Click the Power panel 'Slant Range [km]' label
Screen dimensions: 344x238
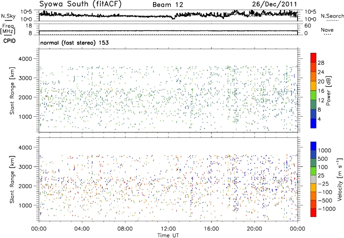[x=12, y=91]
